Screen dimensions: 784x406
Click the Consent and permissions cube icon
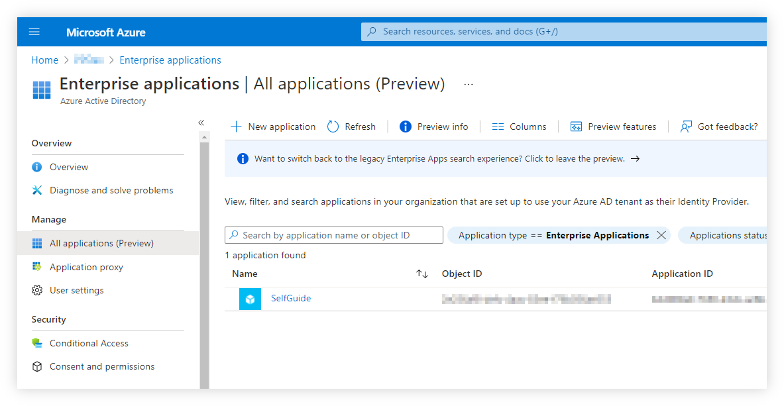pos(37,366)
